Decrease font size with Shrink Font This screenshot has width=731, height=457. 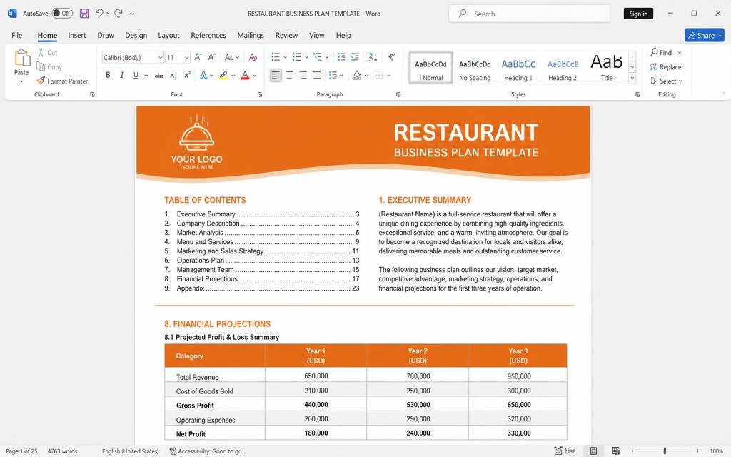coord(211,57)
